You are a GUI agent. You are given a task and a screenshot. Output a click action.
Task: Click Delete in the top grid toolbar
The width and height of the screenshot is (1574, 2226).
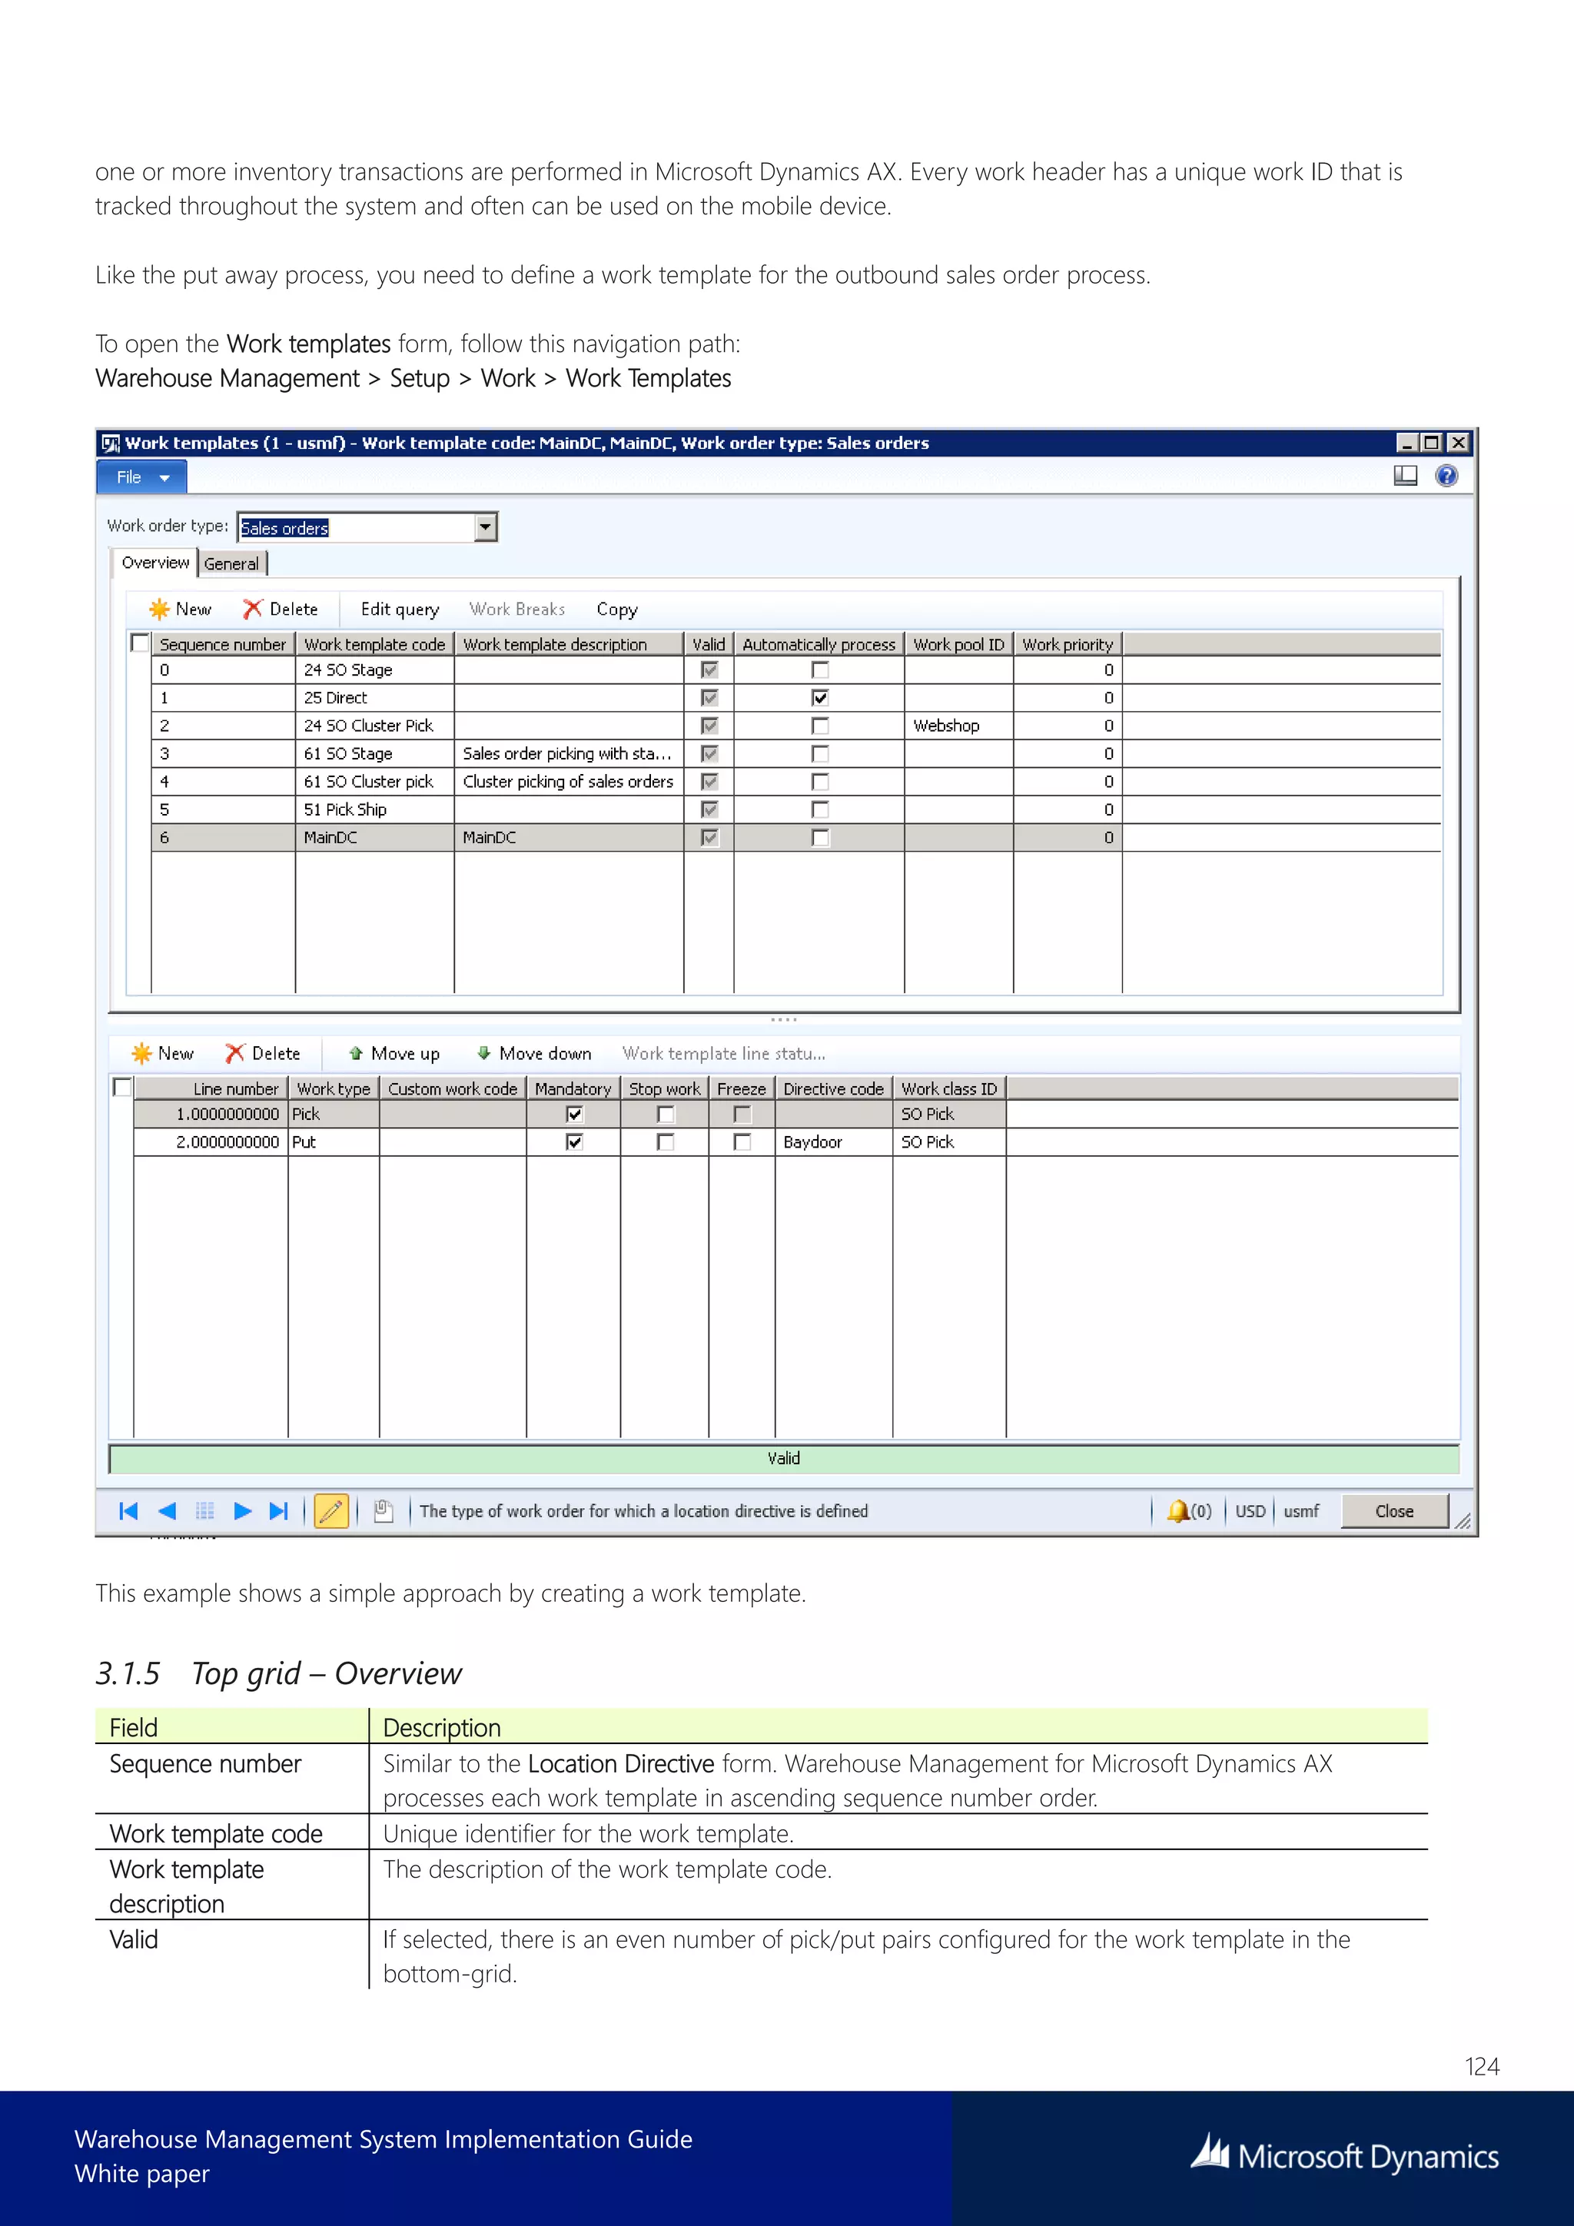click(280, 609)
